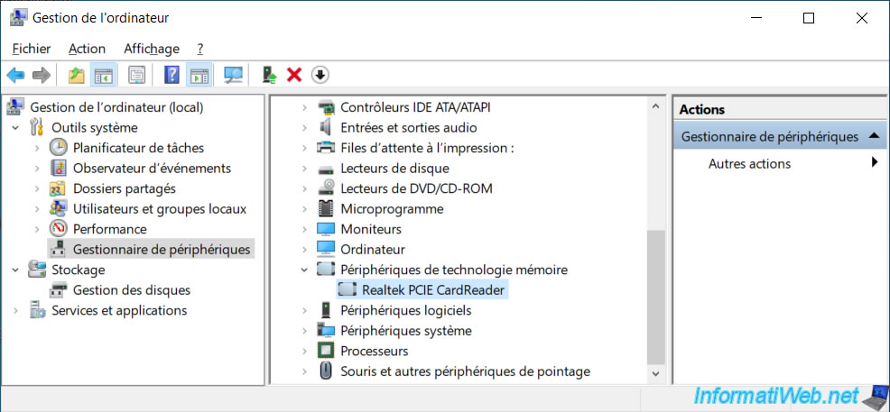Image resolution: width=890 pixels, height=412 pixels.
Task: Open the Affichage menu
Action: pos(152,49)
